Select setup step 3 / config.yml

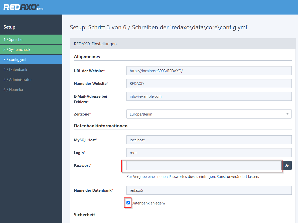31,59
